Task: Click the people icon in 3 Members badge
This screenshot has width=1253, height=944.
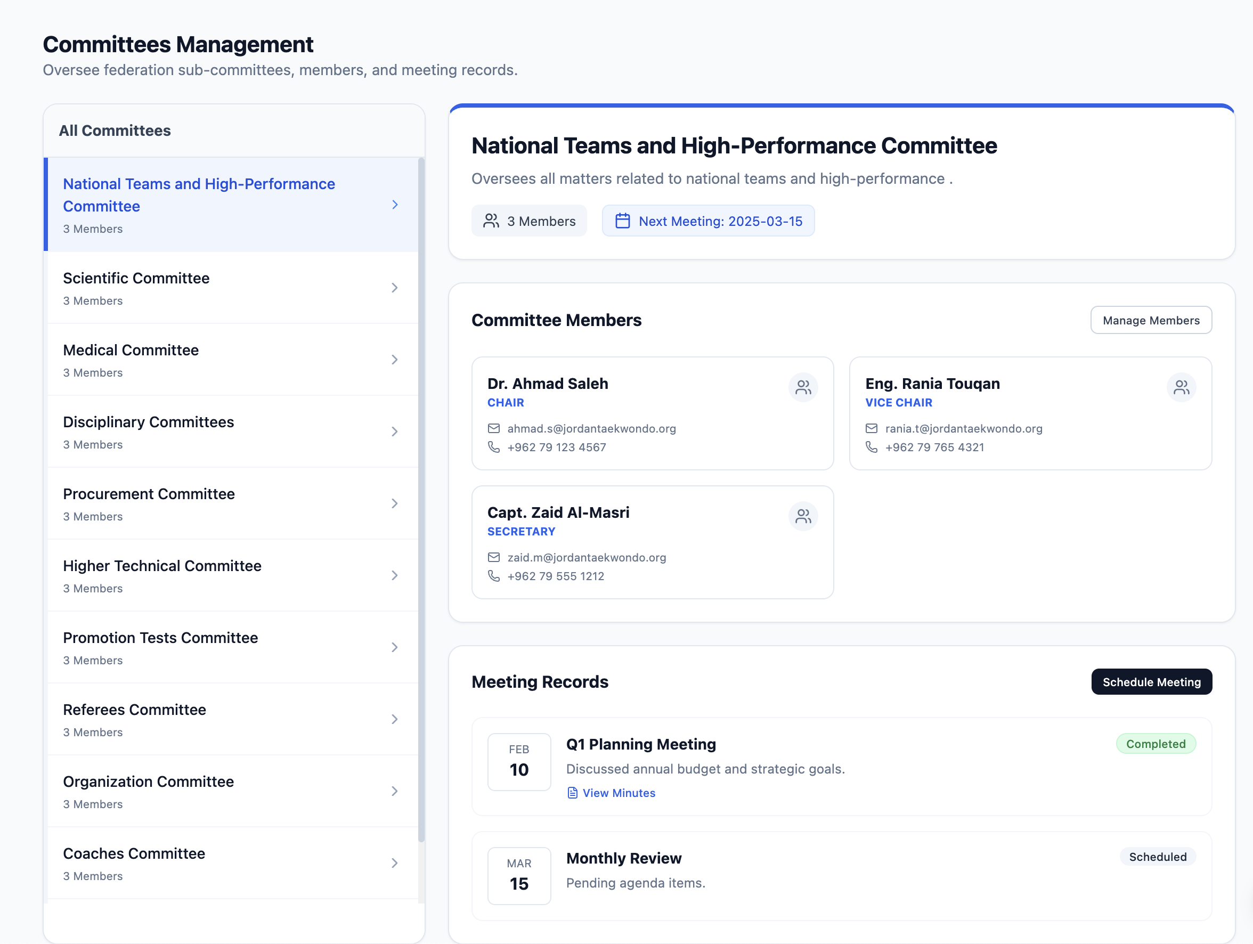Action: point(491,221)
